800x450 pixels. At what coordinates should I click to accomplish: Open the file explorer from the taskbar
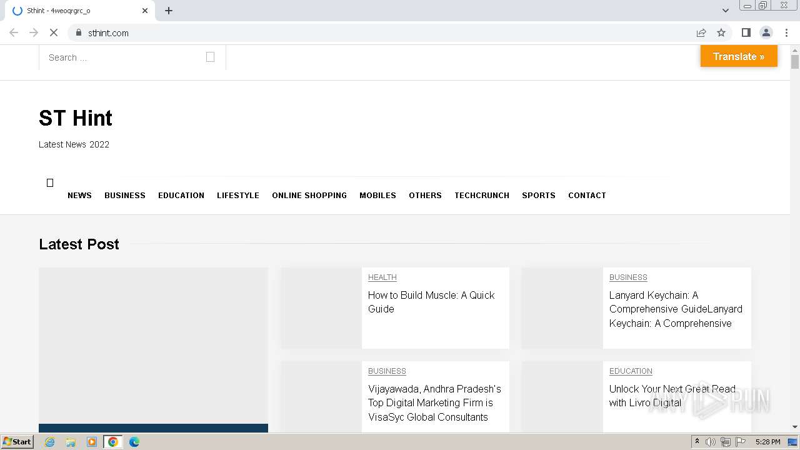click(71, 442)
